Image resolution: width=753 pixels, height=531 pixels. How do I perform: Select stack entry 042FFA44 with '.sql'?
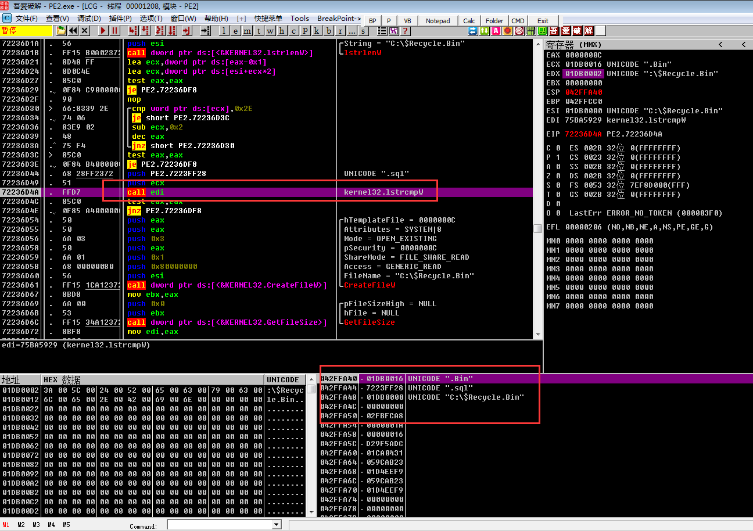[430, 388]
